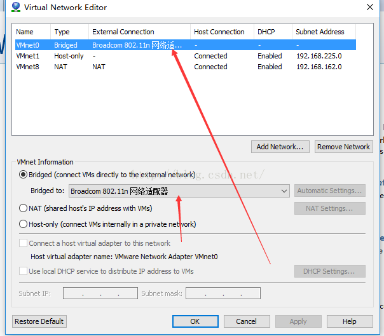Toggle Use local DHCP service checkbox
Image resolution: width=384 pixels, height=336 pixels.
(24, 271)
